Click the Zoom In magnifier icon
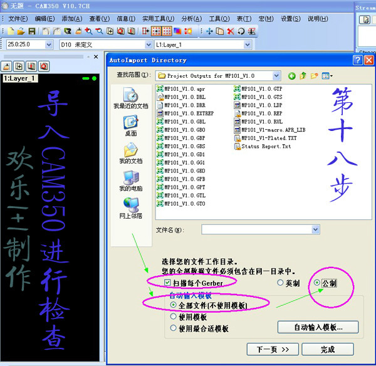The height and width of the screenshot is (366, 376). [88, 31]
